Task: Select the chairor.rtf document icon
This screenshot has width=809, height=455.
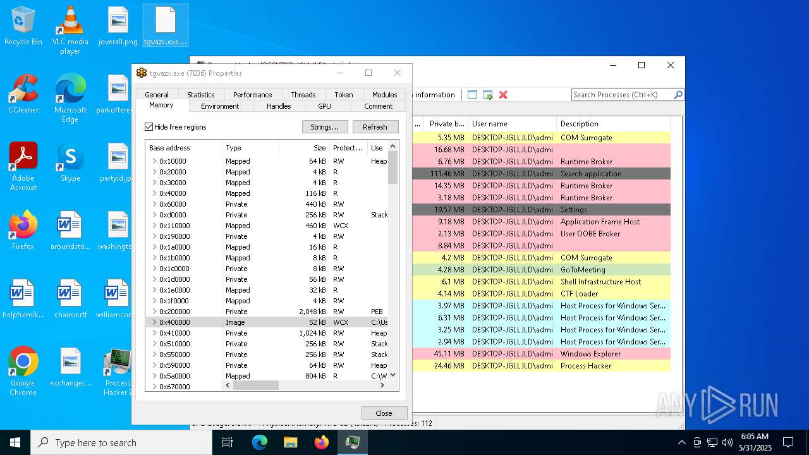Action: pyautogui.click(x=70, y=299)
